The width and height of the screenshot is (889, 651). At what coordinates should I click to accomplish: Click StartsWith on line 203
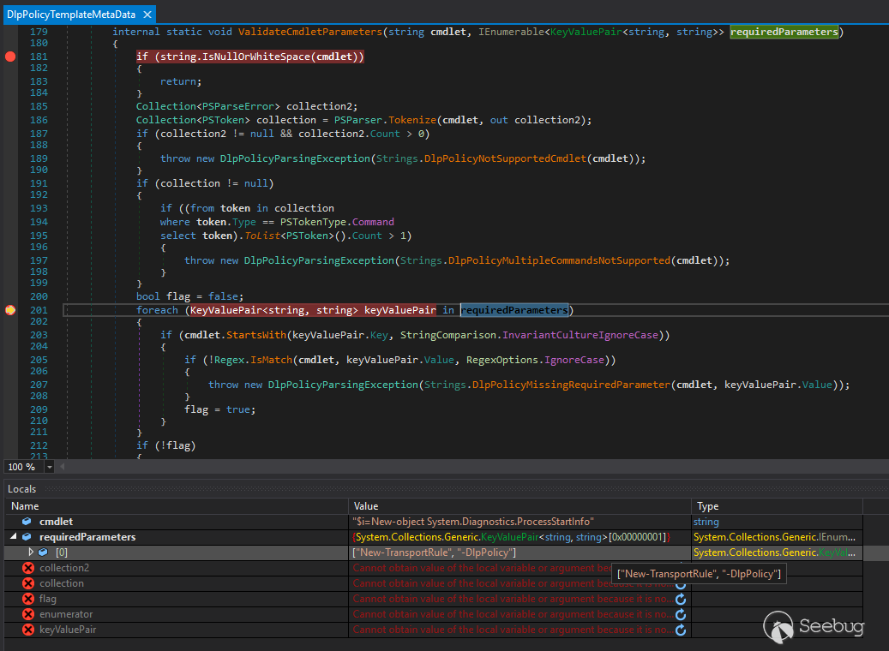[256, 335]
